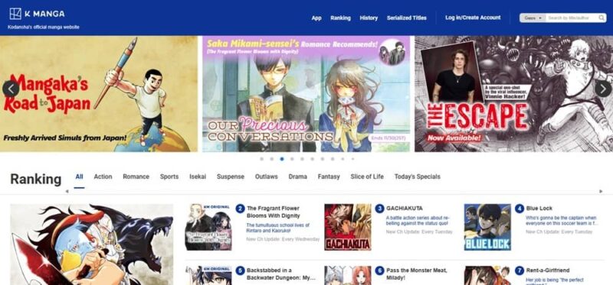613x285 pixels.
Task: Click the Rent-a-Girlfriend title
Action: coord(548,270)
